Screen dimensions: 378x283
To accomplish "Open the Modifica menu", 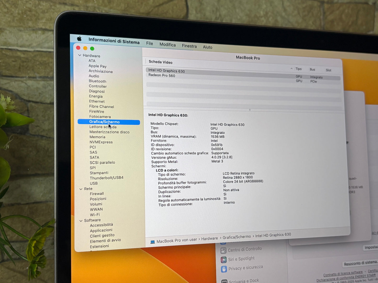I will coord(168,45).
